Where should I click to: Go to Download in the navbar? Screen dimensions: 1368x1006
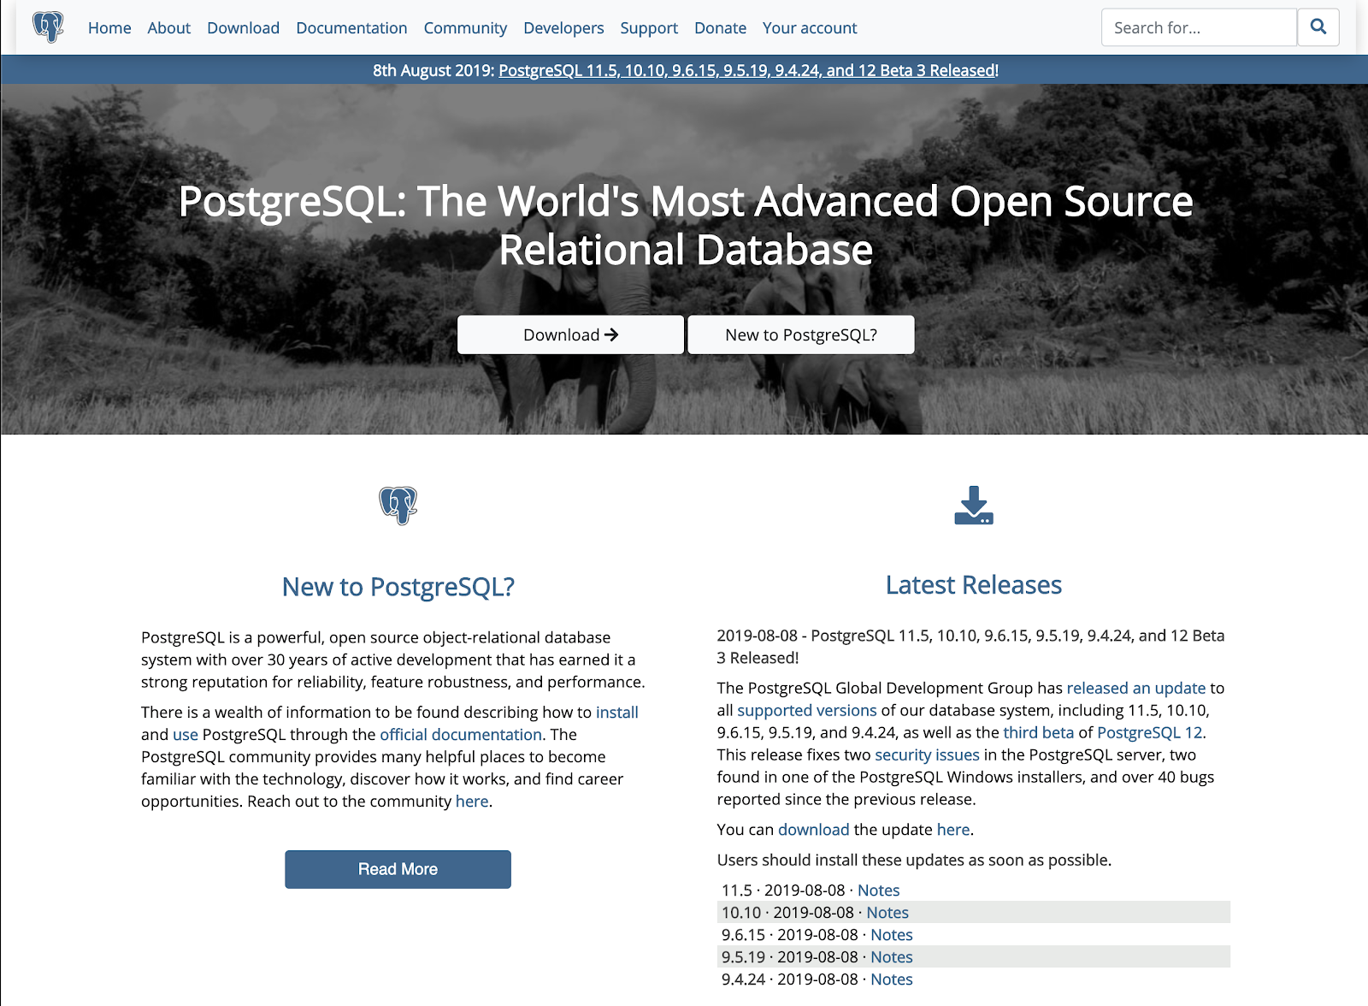click(243, 28)
